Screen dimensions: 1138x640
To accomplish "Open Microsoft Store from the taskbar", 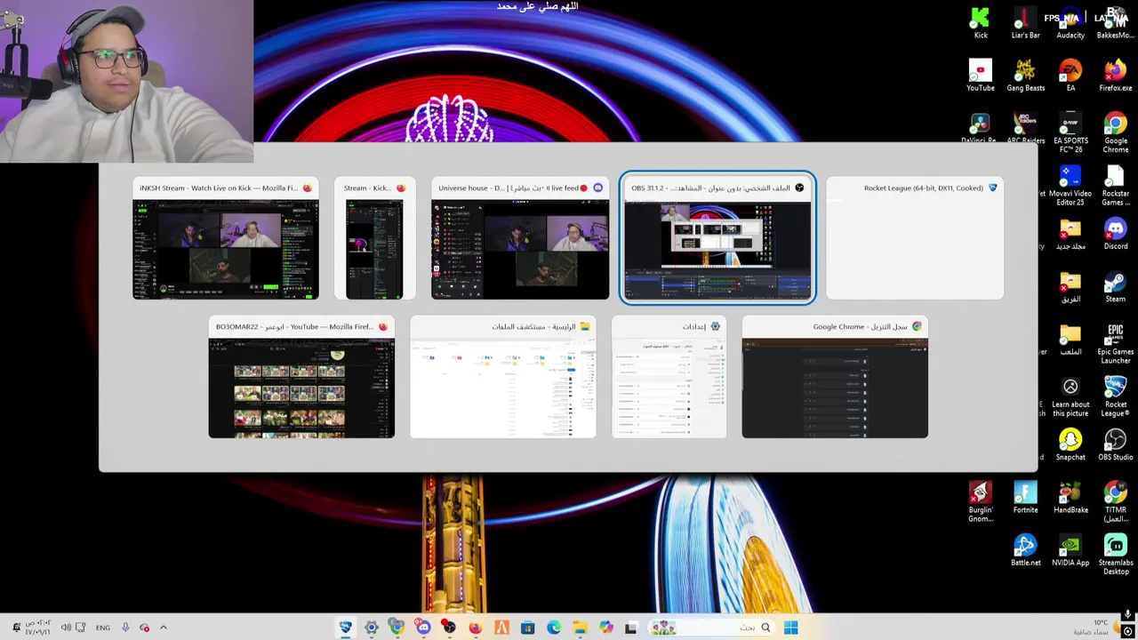I will point(527,628).
